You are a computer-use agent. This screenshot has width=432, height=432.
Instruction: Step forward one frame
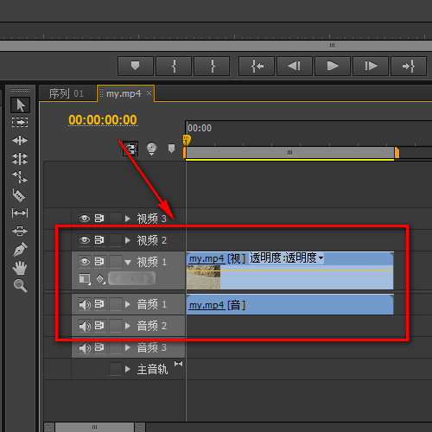[371, 66]
